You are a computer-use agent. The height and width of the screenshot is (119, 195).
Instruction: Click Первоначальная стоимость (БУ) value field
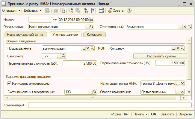click(x=80, y=63)
